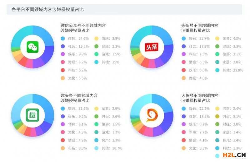This screenshot has height=162, width=250.
Task: Click Dayu legend dot for 汽车 2.4%
Action: (x=217, y=109)
